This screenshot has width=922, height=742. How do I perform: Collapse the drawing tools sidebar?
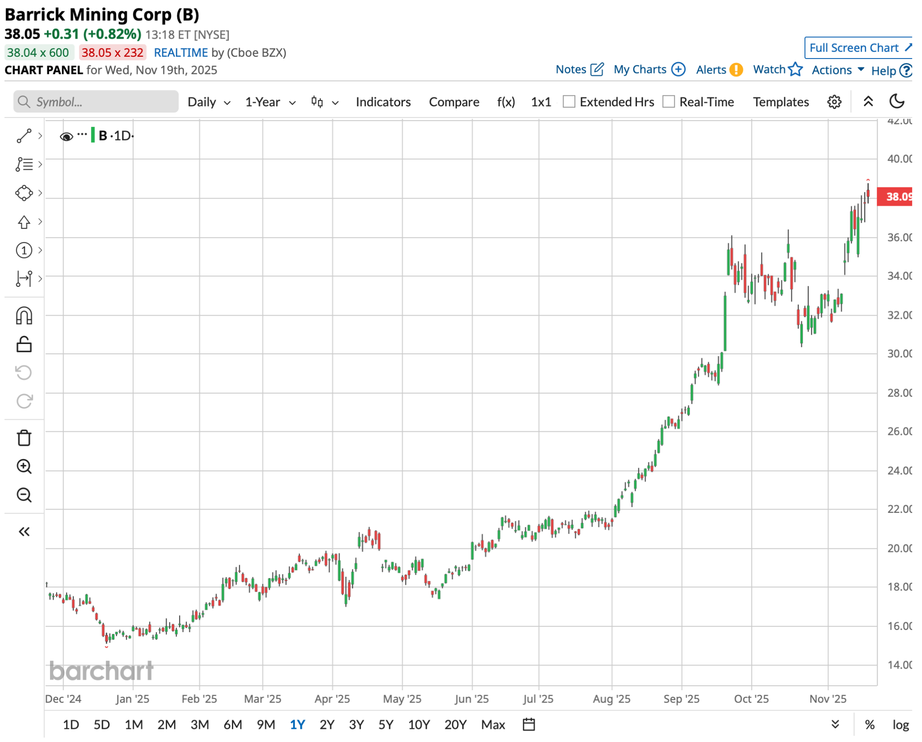(24, 532)
